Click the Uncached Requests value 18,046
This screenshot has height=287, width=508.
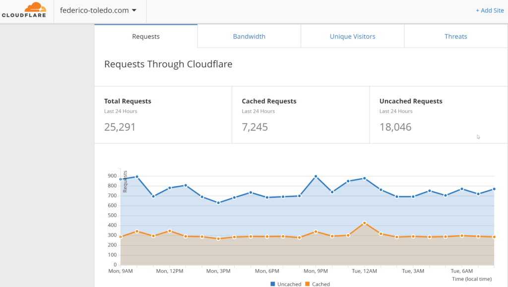395,127
